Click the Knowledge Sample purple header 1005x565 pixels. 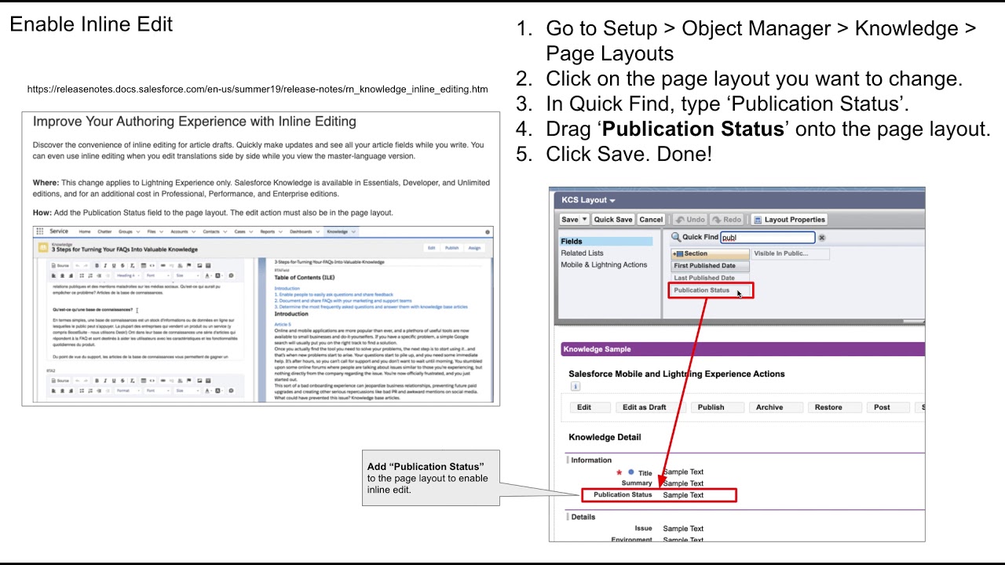743,349
